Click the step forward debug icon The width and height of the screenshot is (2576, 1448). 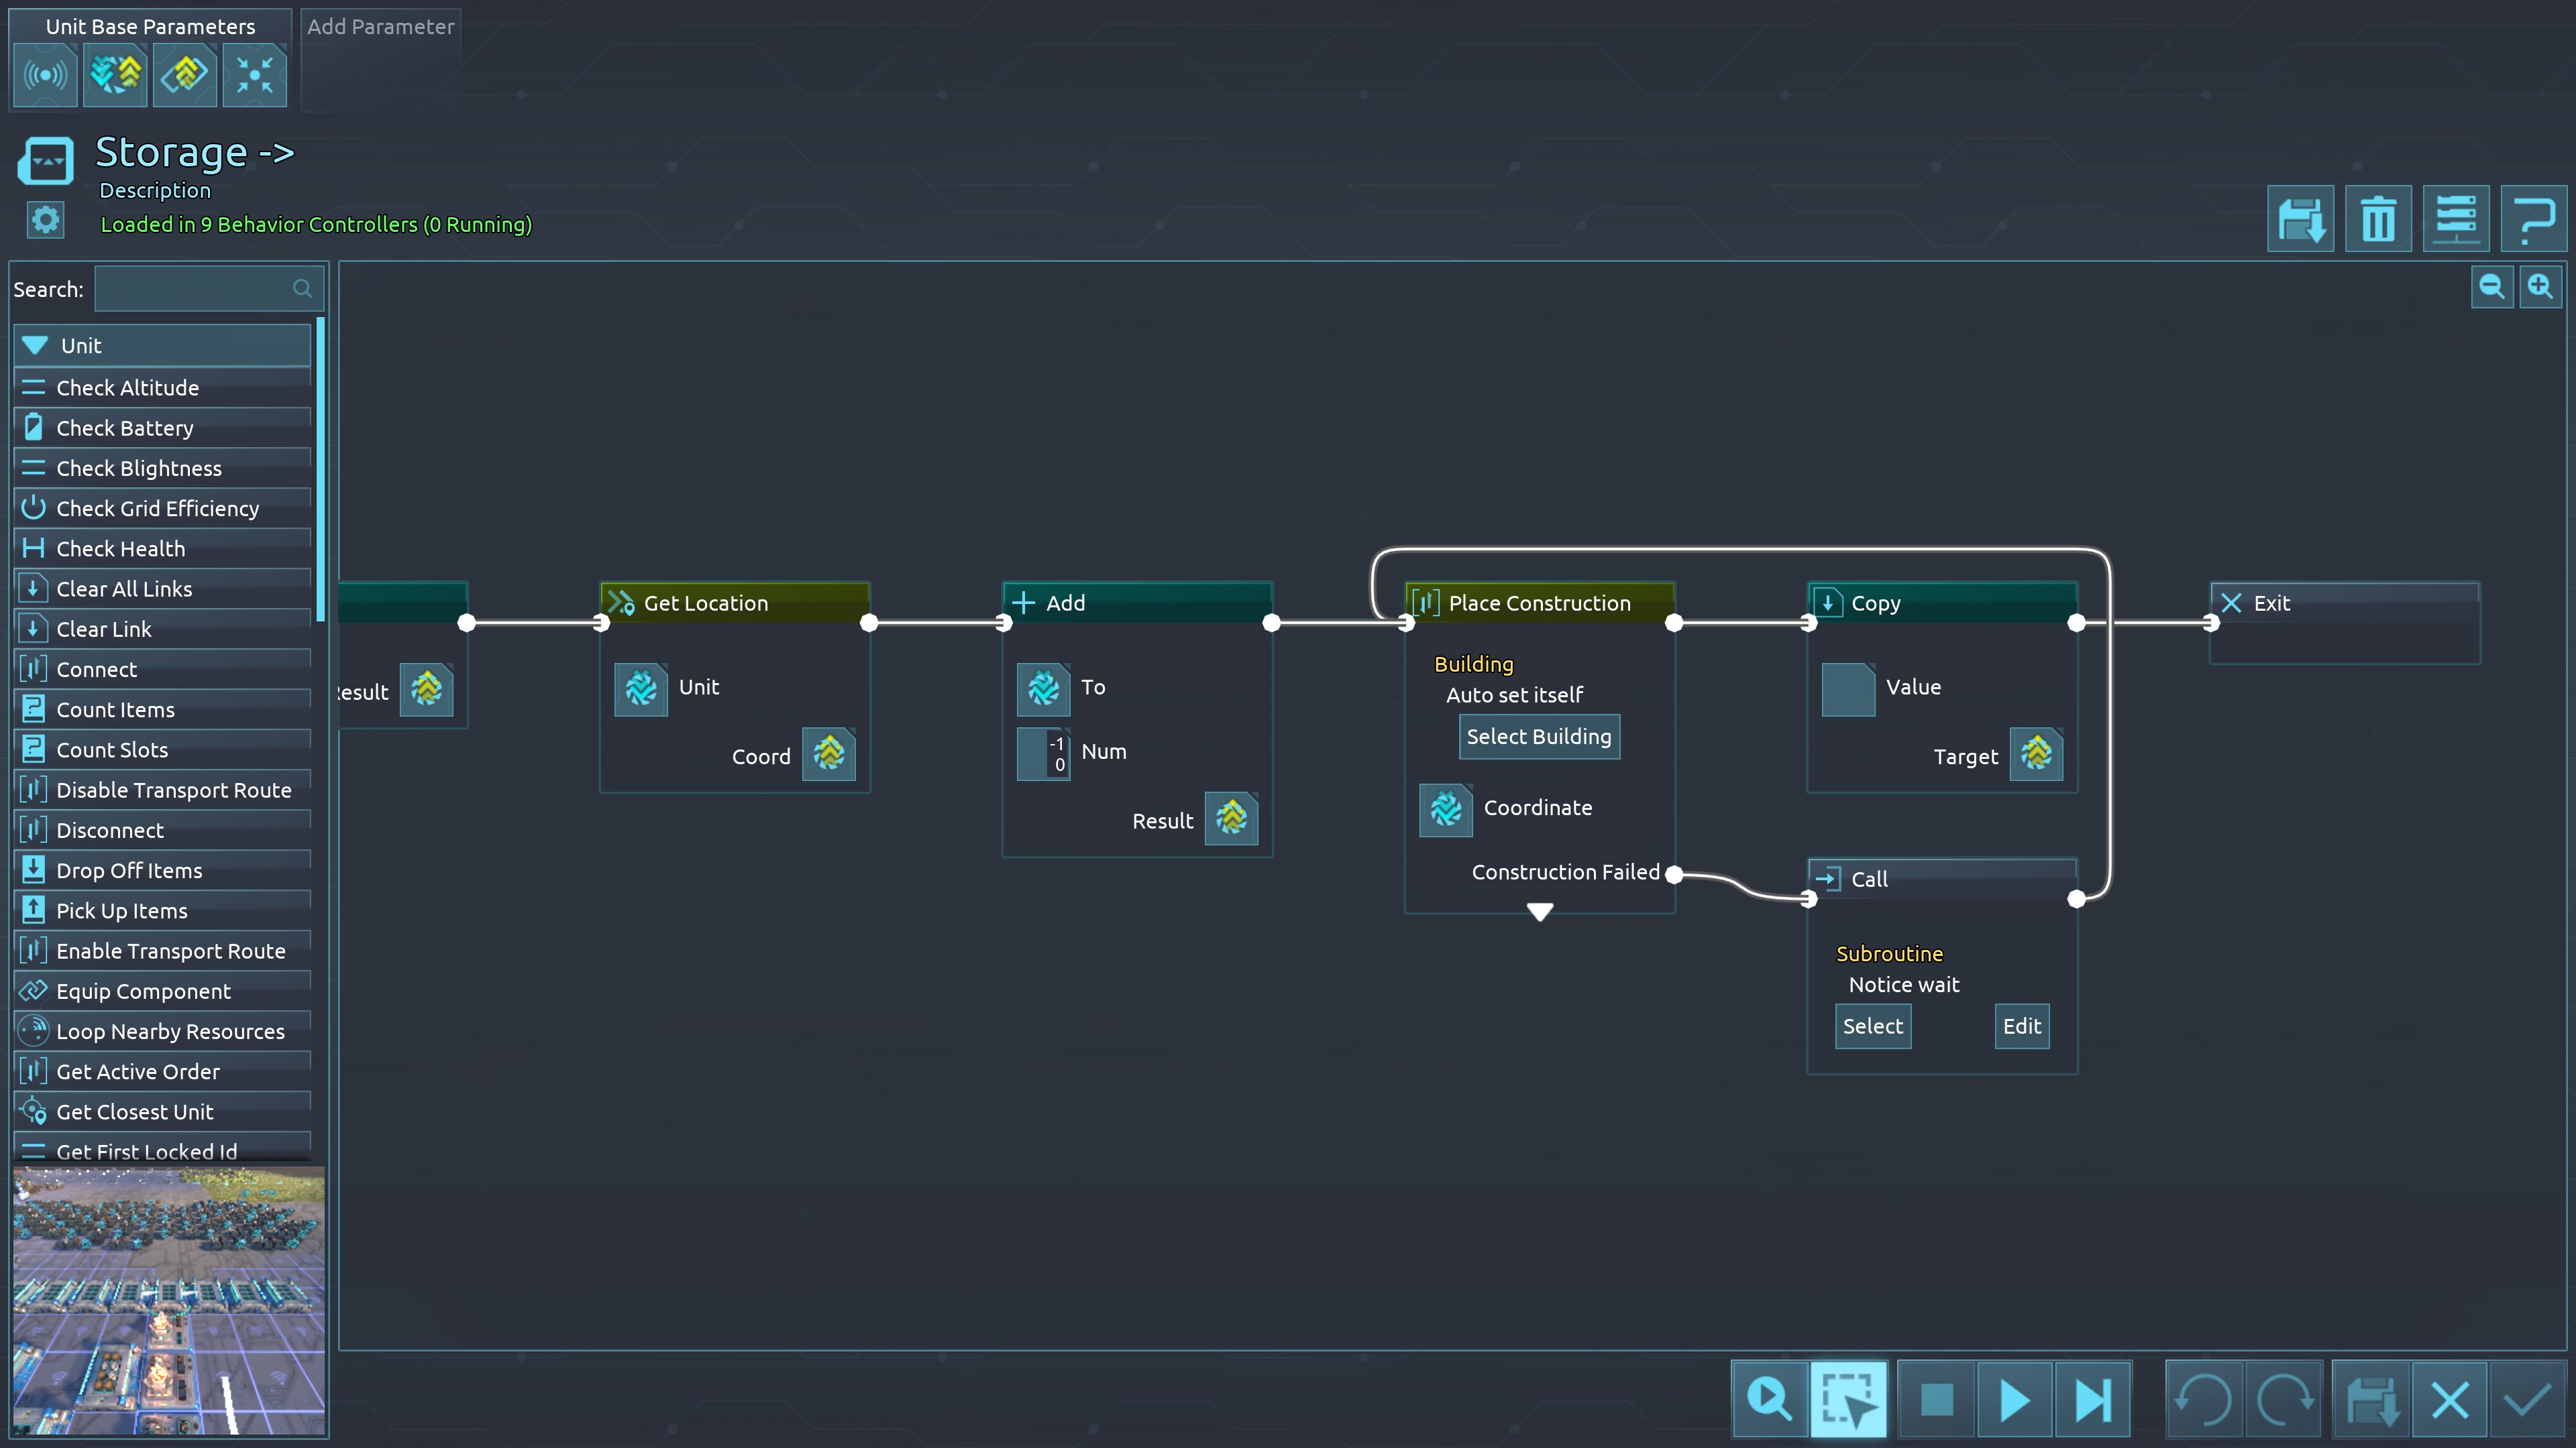pyautogui.click(x=2092, y=1399)
